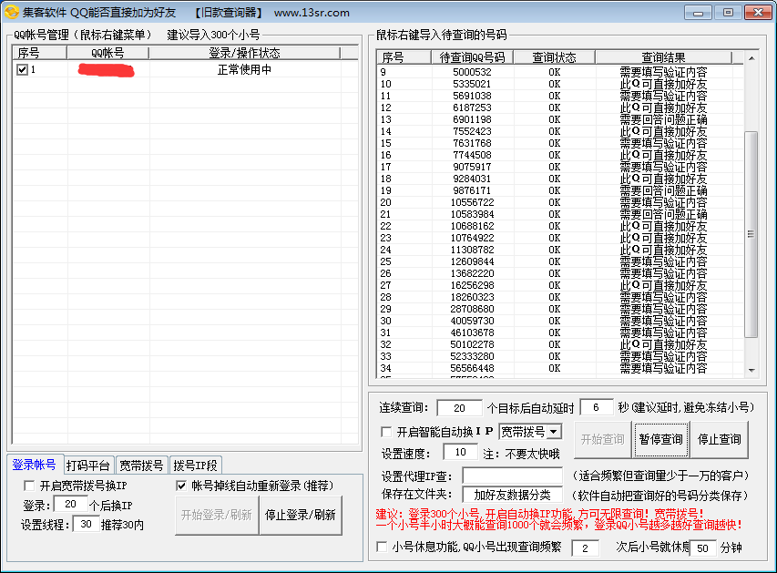Click scroll up arrow of results list
This screenshot has height=573, width=777.
click(751, 58)
